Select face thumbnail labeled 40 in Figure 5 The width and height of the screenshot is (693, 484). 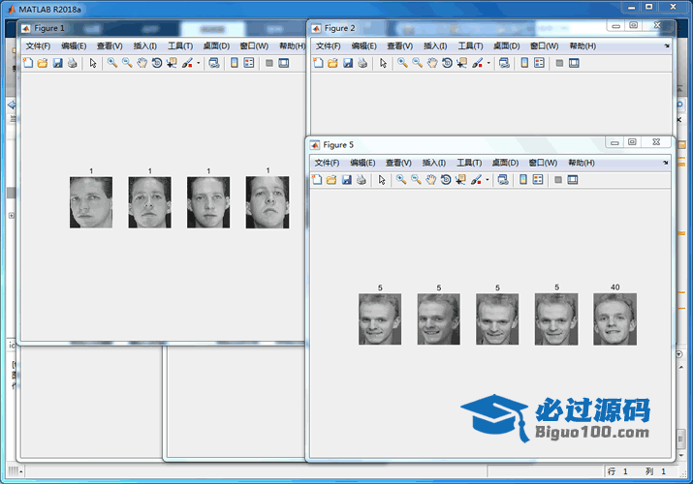[x=614, y=319]
